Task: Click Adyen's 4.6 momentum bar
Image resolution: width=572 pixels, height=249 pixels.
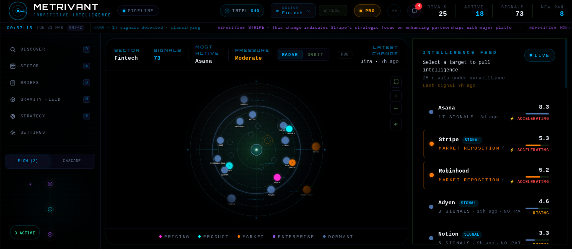Action: click(537, 208)
